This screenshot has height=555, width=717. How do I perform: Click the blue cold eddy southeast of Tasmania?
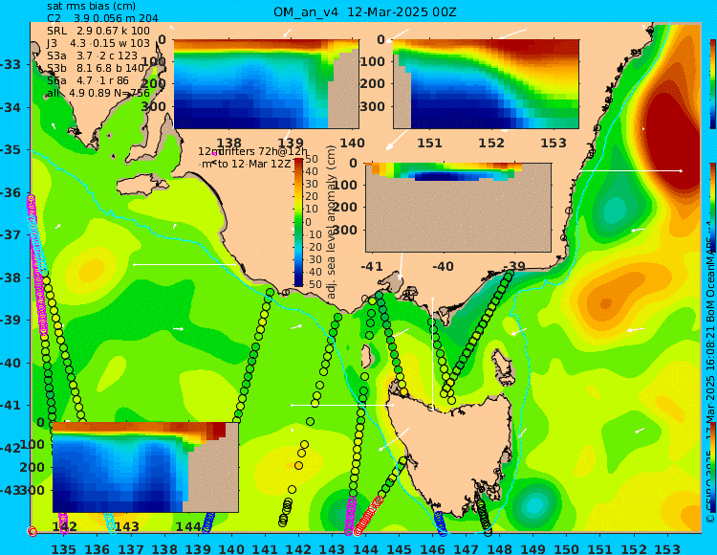(534, 505)
